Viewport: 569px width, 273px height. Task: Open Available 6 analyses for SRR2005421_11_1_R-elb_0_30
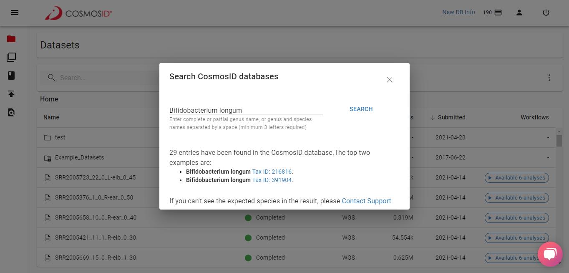(517, 238)
